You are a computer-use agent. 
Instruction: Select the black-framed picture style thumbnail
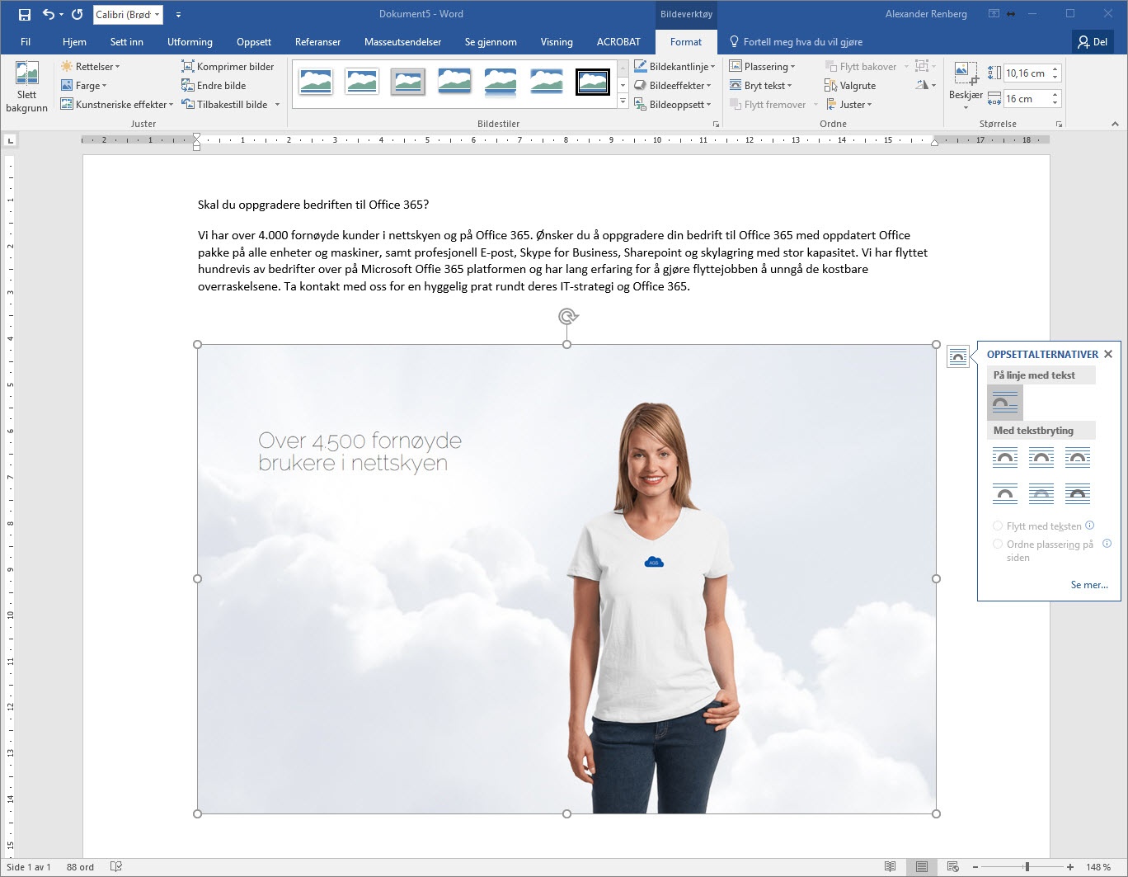point(593,82)
